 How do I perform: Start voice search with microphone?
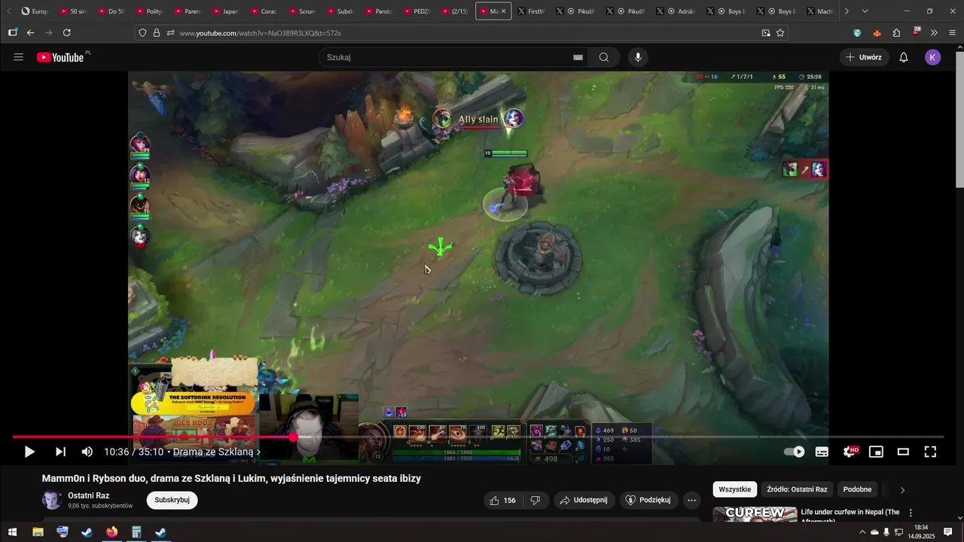point(638,57)
